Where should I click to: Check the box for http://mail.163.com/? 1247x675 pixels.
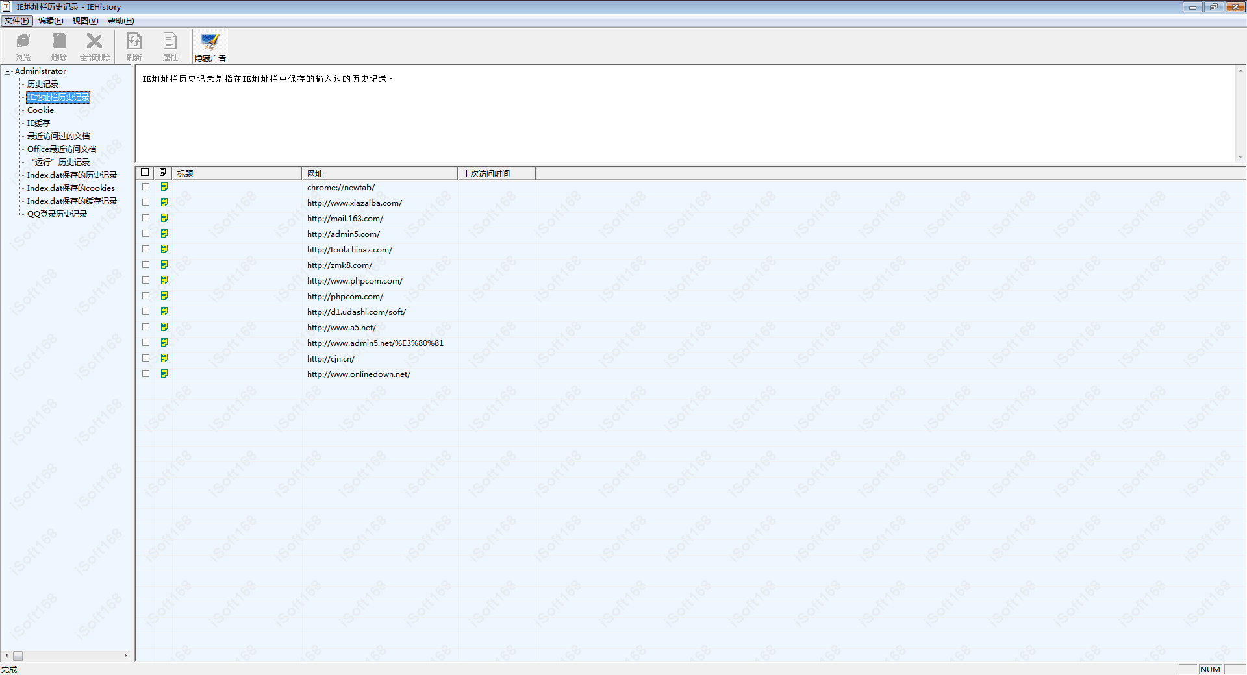[x=145, y=218]
